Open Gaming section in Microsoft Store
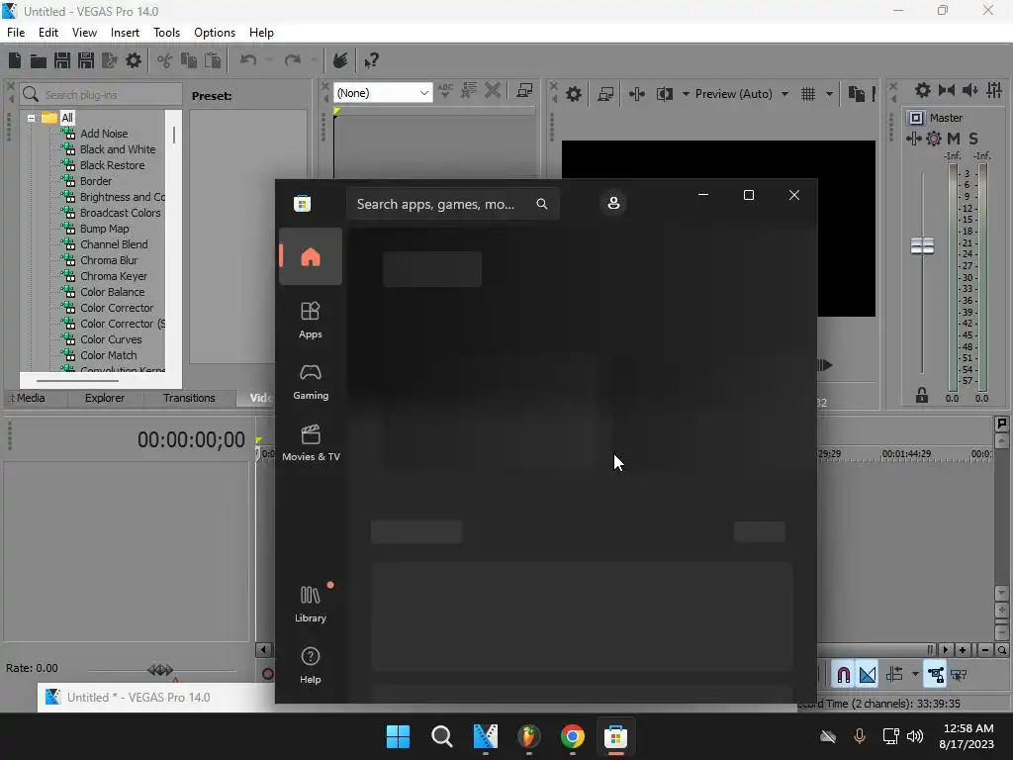Screen dimensions: 1013x760 (x=310, y=381)
